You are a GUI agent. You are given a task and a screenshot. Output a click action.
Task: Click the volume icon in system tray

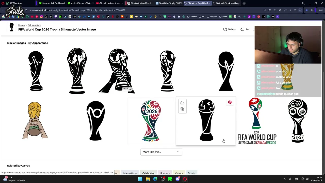[x=307, y=179]
